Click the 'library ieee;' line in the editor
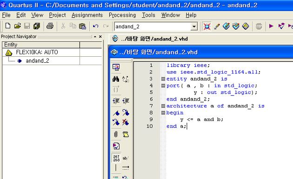 click(188, 65)
